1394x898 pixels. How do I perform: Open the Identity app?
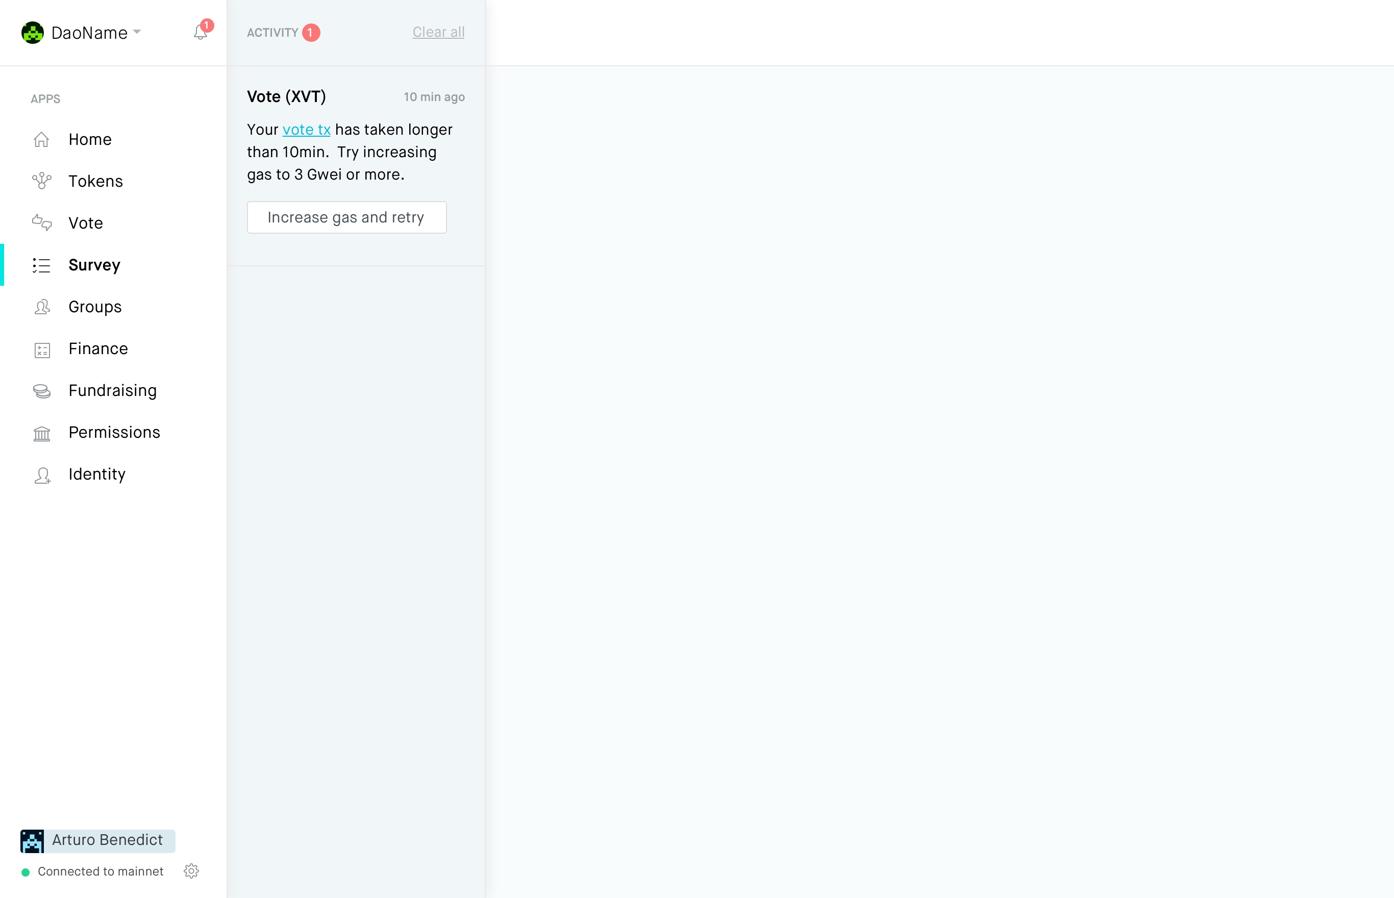[97, 475]
